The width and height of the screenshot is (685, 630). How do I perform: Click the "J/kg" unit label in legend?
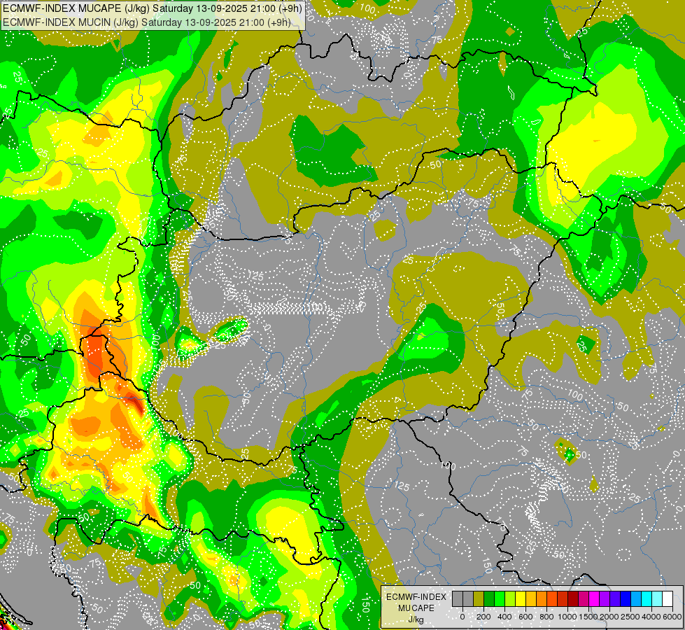click(416, 619)
